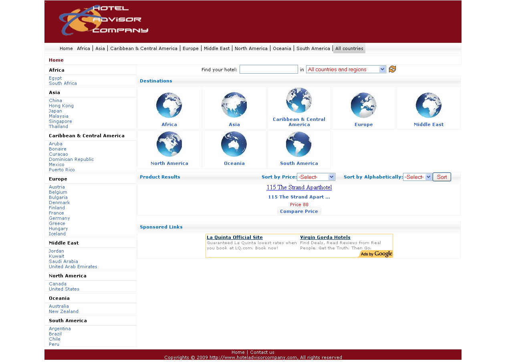Open Oceania in the nav bar
Image resolution: width=506 pixels, height=363 pixels.
click(x=282, y=48)
